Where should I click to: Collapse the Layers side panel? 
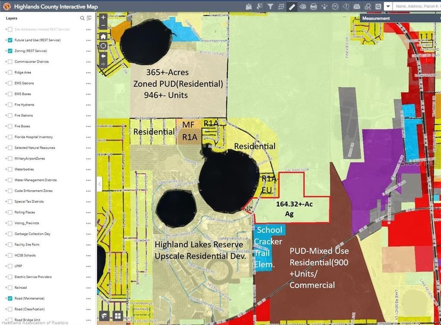point(99,184)
